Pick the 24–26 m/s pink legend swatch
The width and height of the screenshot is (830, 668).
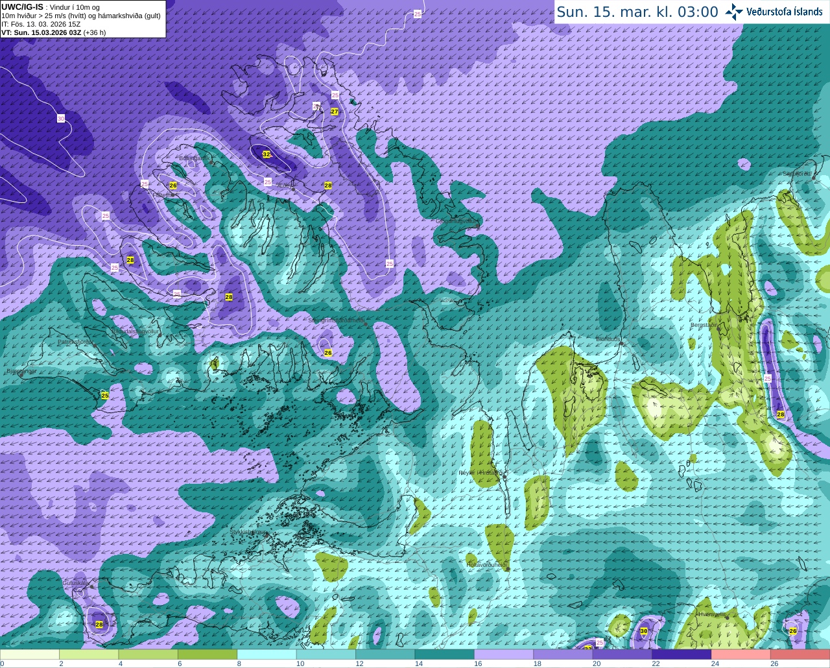[x=741, y=654]
